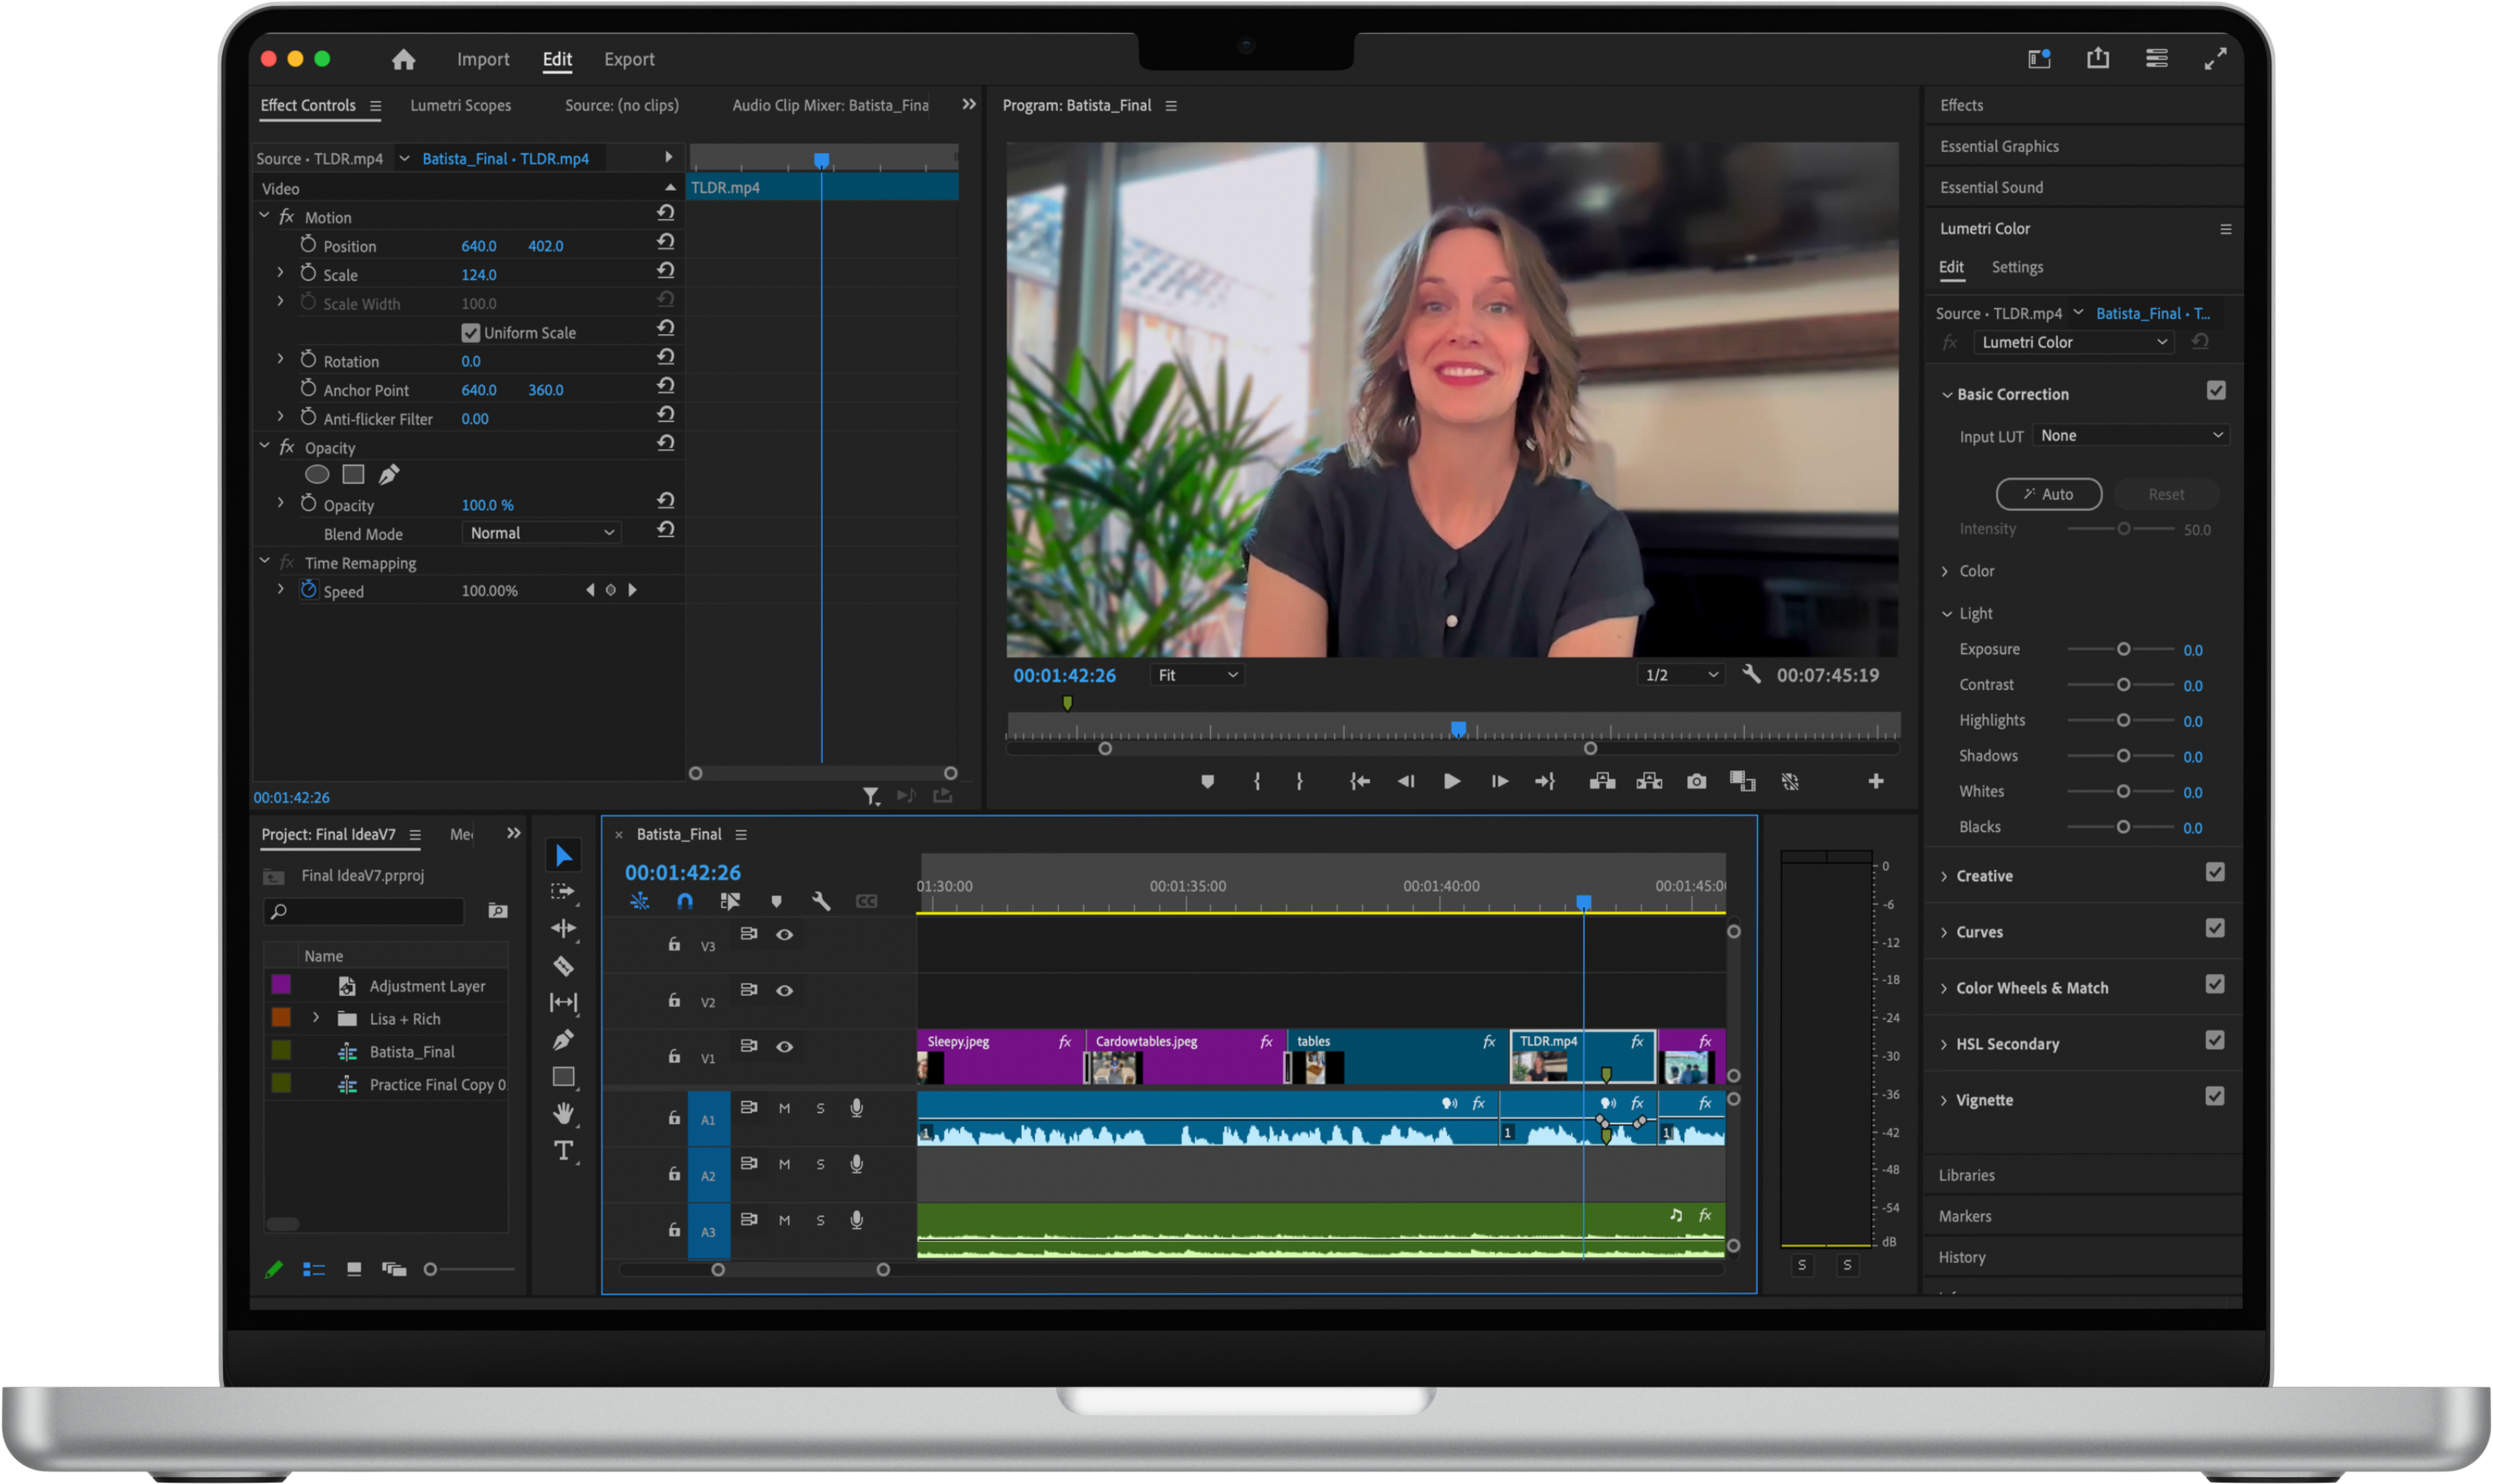Open Lumetri Color effect dropdown
Image resolution: width=2493 pixels, height=1484 pixels.
pos(2073,342)
